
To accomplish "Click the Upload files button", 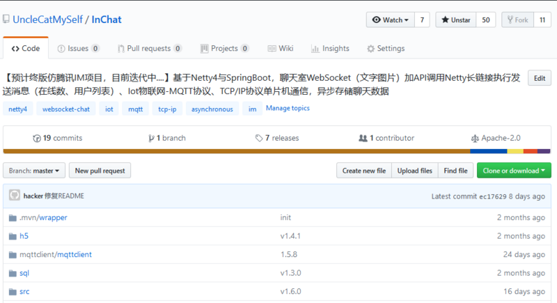I will pyautogui.click(x=415, y=171).
